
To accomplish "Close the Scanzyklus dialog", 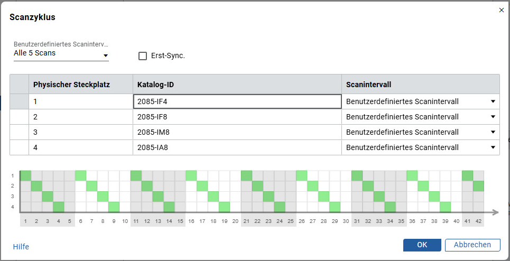I will 501,10.
